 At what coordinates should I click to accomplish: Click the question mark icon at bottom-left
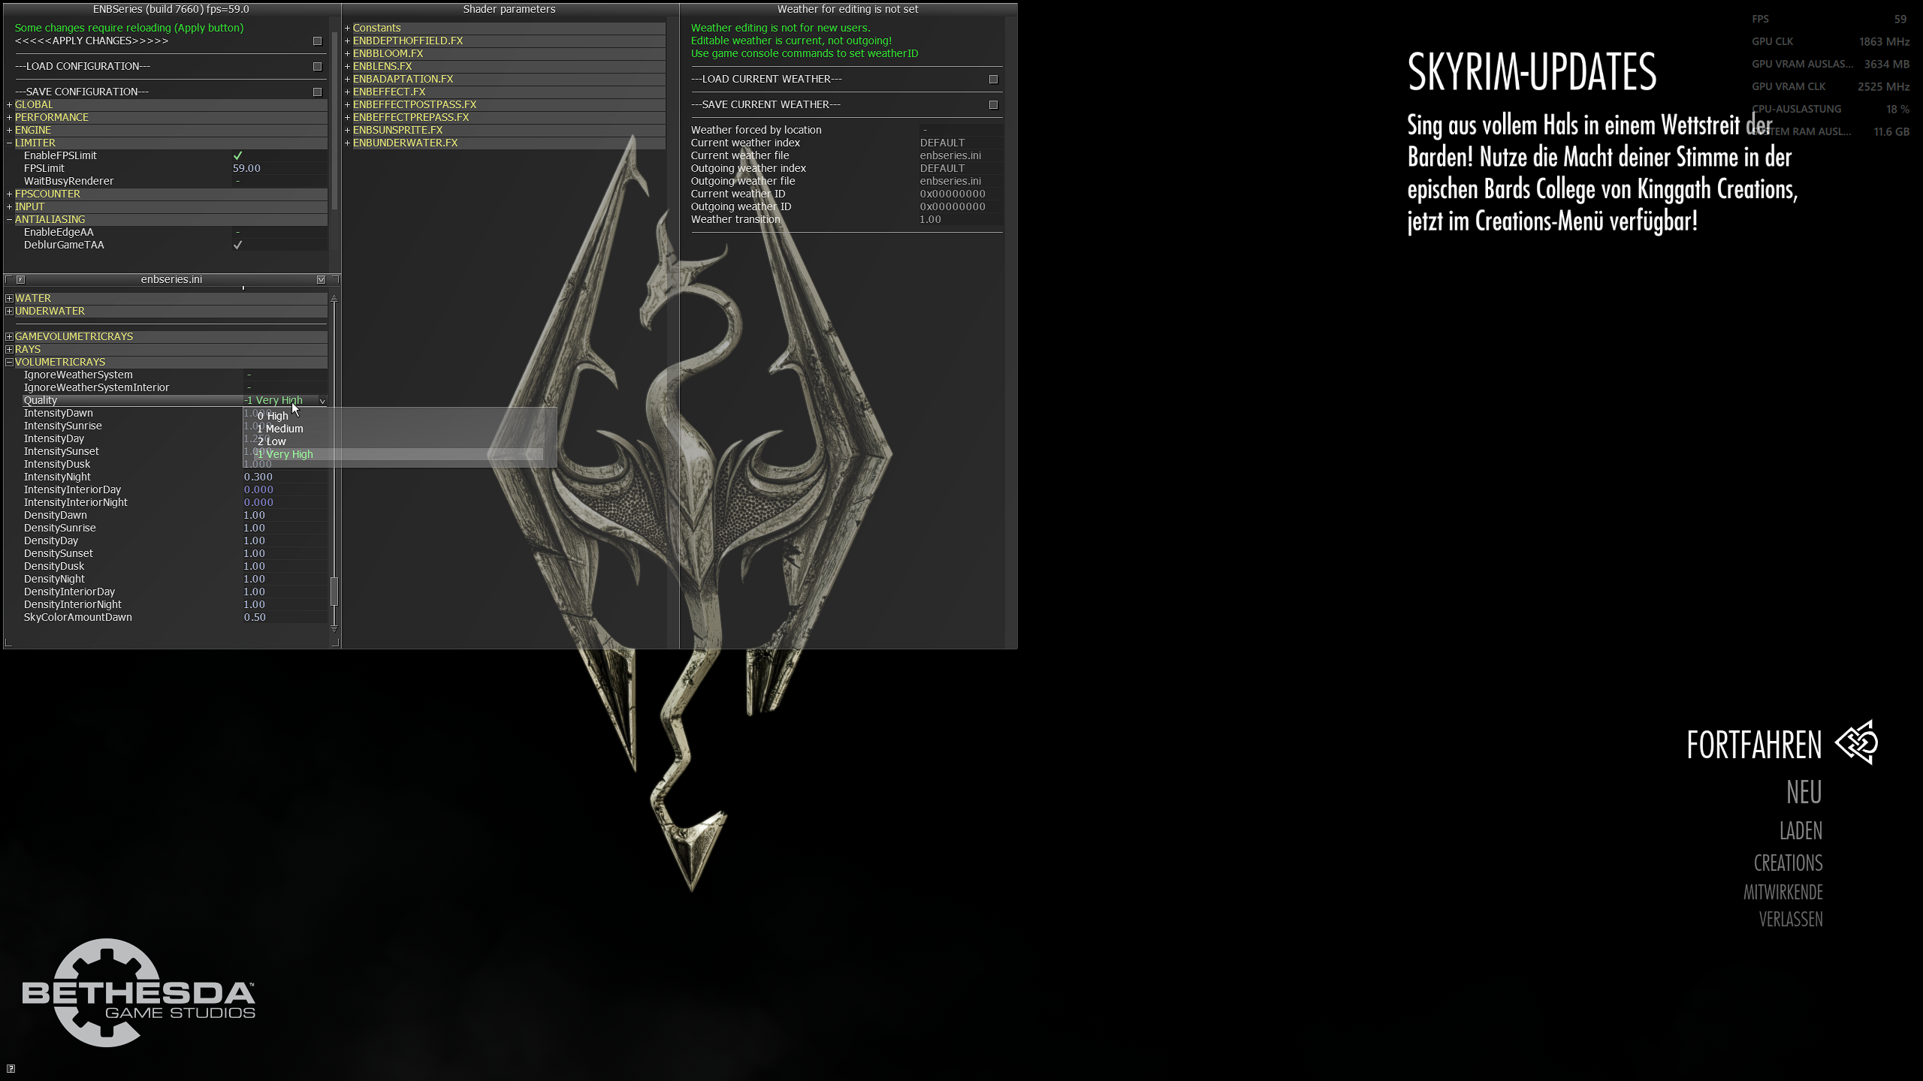click(x=11, y=1068)
